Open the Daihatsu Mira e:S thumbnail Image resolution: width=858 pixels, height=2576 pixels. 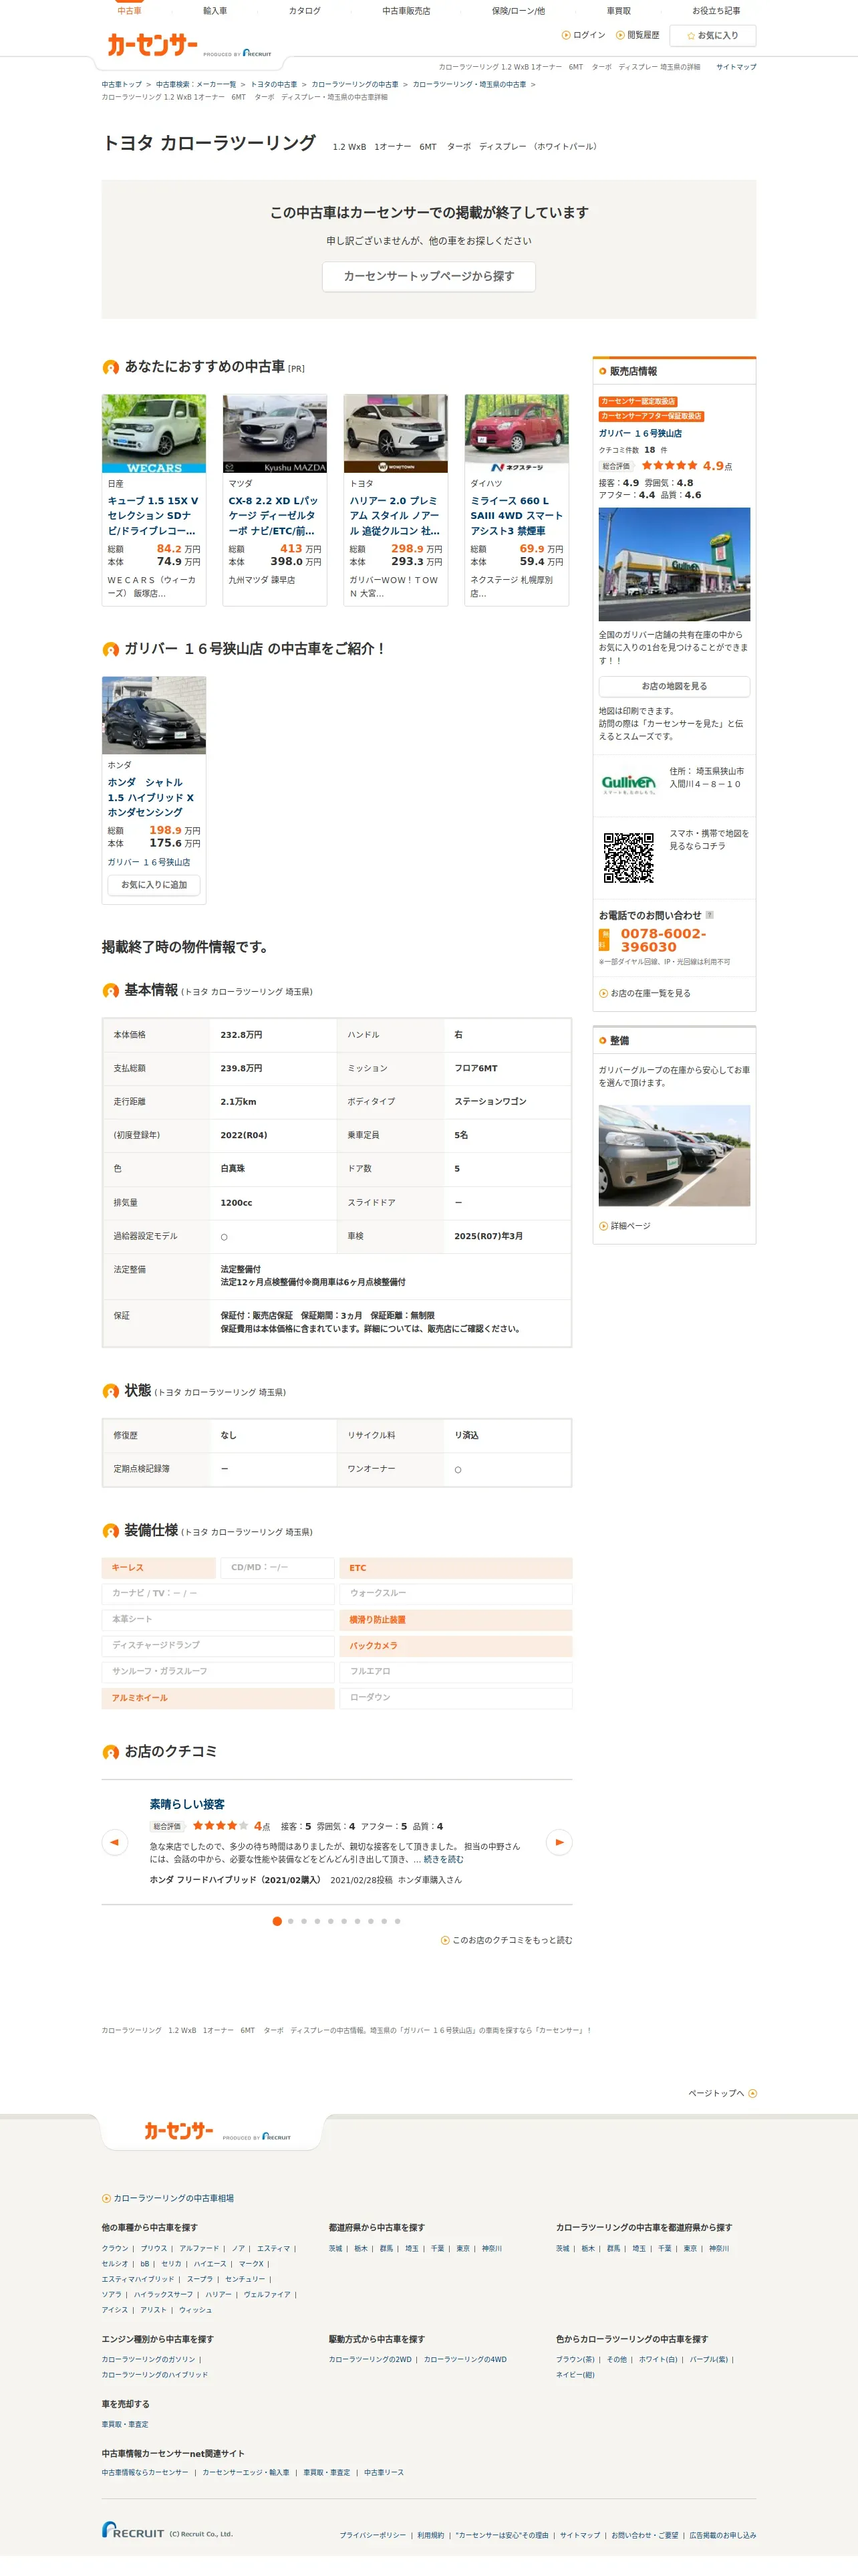coord(517,433)
